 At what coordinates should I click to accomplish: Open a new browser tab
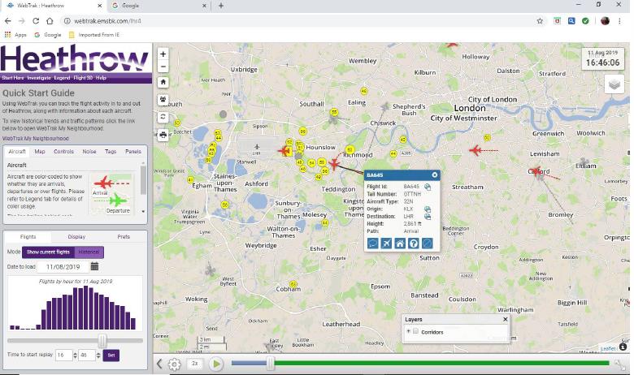pyautogui.click(x=221, y=6)
